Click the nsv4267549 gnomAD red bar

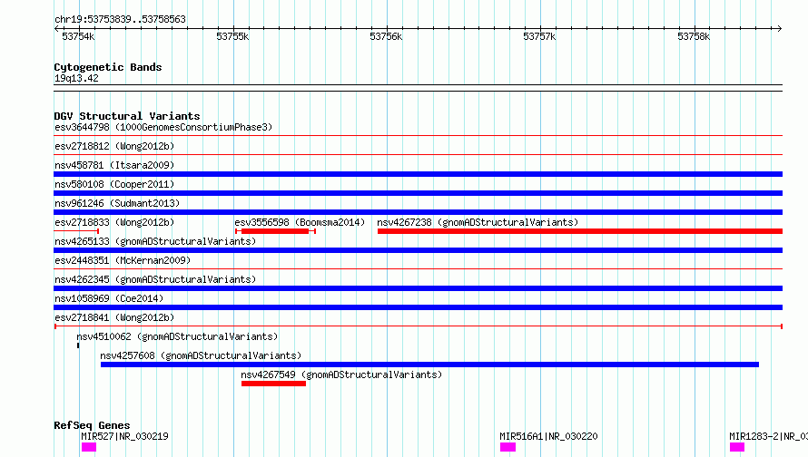pyautogui.click(x=273, y=384)
